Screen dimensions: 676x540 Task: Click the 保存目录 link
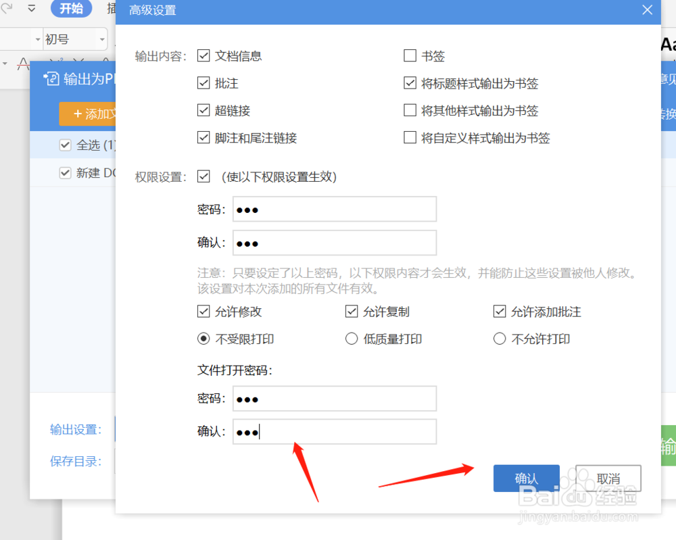(x=74, y=460)
